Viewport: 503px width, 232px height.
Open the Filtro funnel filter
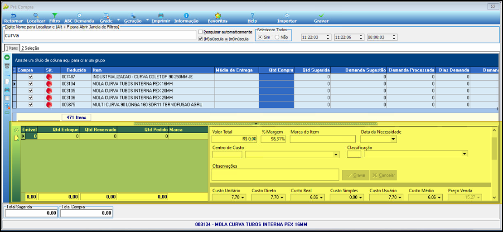click(54, 18)
